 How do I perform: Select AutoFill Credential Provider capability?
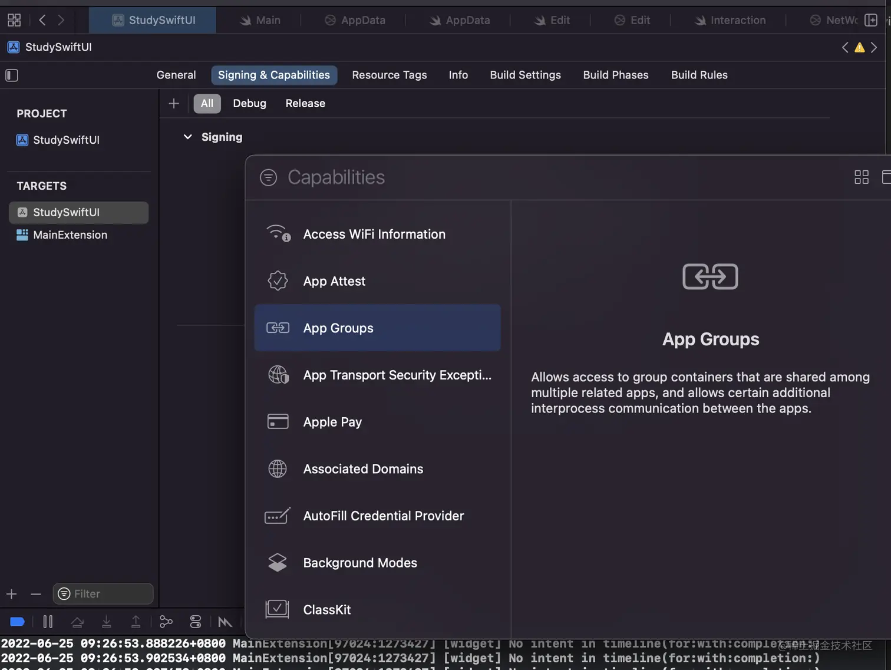[x=377, y=516]
